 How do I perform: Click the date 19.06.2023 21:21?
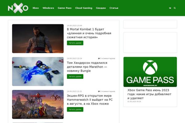(74, 91)
